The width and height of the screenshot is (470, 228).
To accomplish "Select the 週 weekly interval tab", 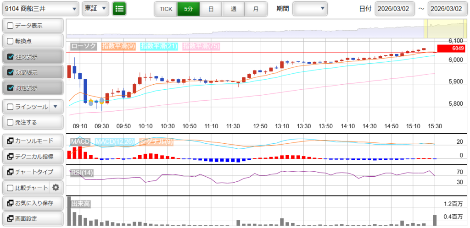I will click(x=233, y=9).
